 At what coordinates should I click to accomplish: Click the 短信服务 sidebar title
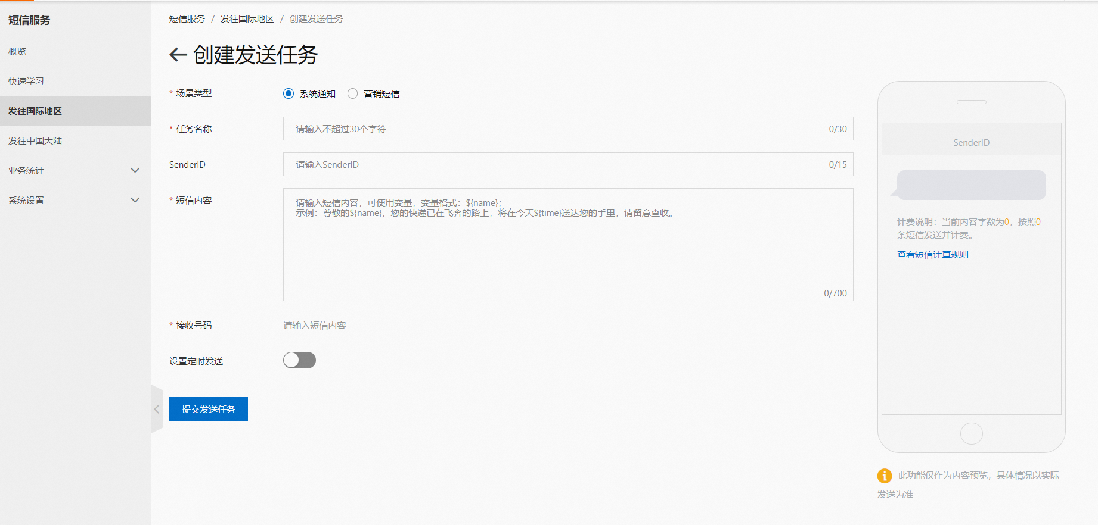(29, 20)
